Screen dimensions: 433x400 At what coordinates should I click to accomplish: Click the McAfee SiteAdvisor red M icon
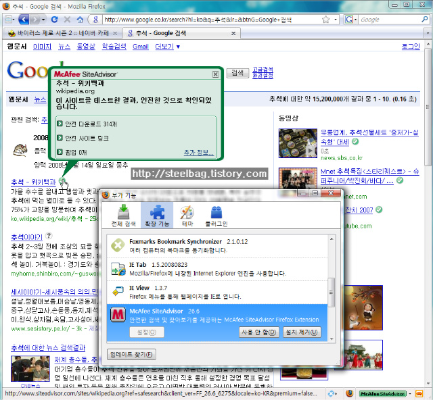[x=118, y=315]
